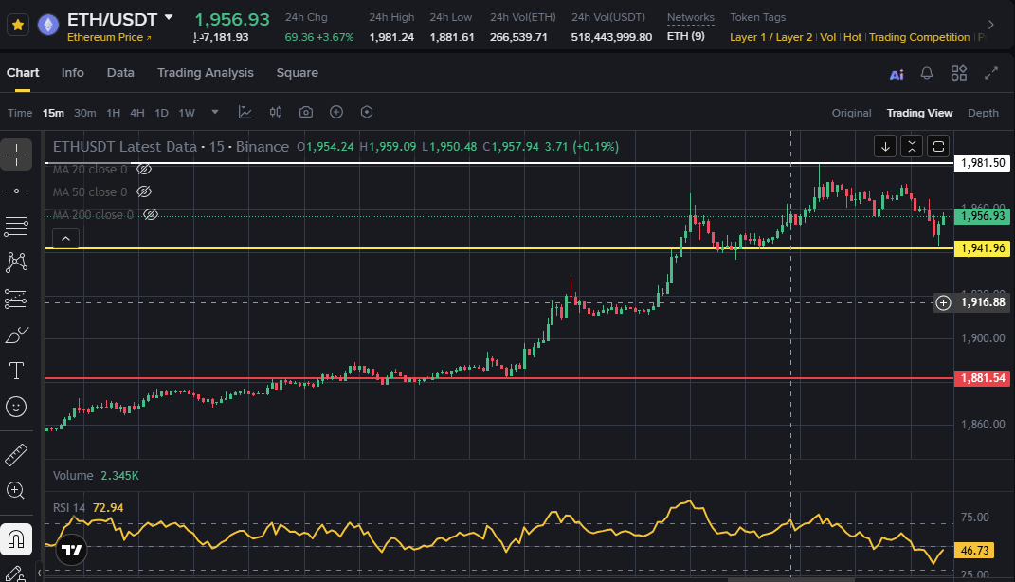Select the Text annotation tool
The image size is (1015, 582).
coord(16,371)
